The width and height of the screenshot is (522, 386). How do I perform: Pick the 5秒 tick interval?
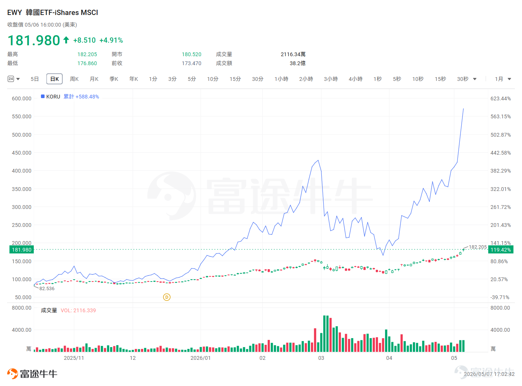click(x=397, y=79)
